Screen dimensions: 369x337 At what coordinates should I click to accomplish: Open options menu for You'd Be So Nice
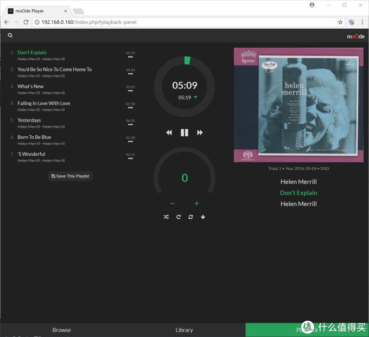[130, 74]
